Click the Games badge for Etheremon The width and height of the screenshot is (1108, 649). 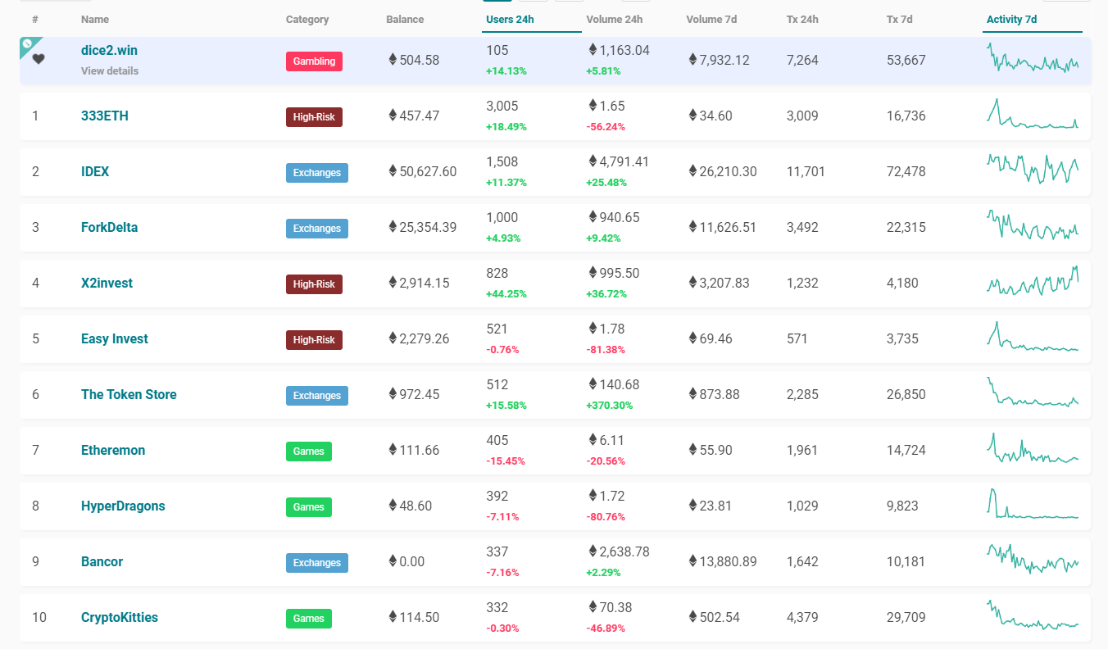click(x=309, y=451)
